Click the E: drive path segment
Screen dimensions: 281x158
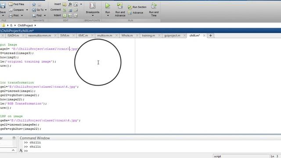(x=11, y=25)
